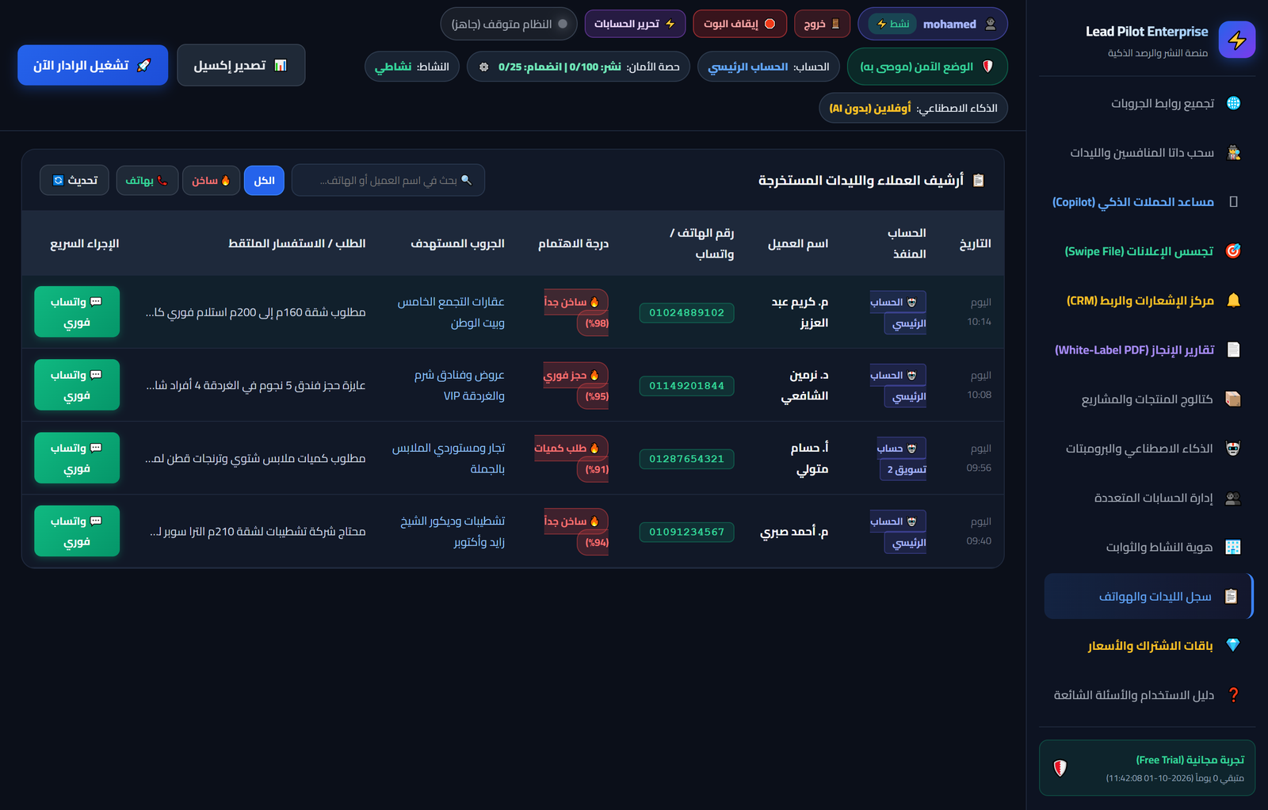
Task: Click phone number 01287654321
Action: tap(687, 459)
